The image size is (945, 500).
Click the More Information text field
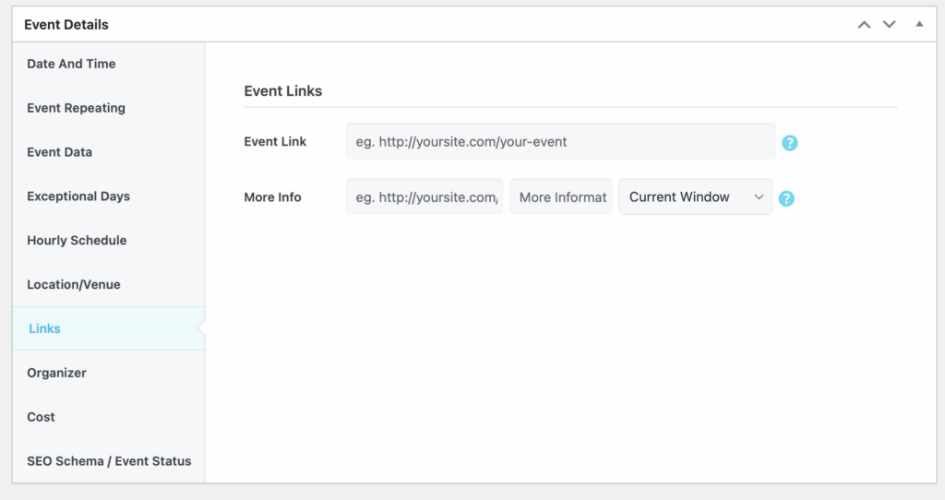pyautogui.click(x=561, y=197)
